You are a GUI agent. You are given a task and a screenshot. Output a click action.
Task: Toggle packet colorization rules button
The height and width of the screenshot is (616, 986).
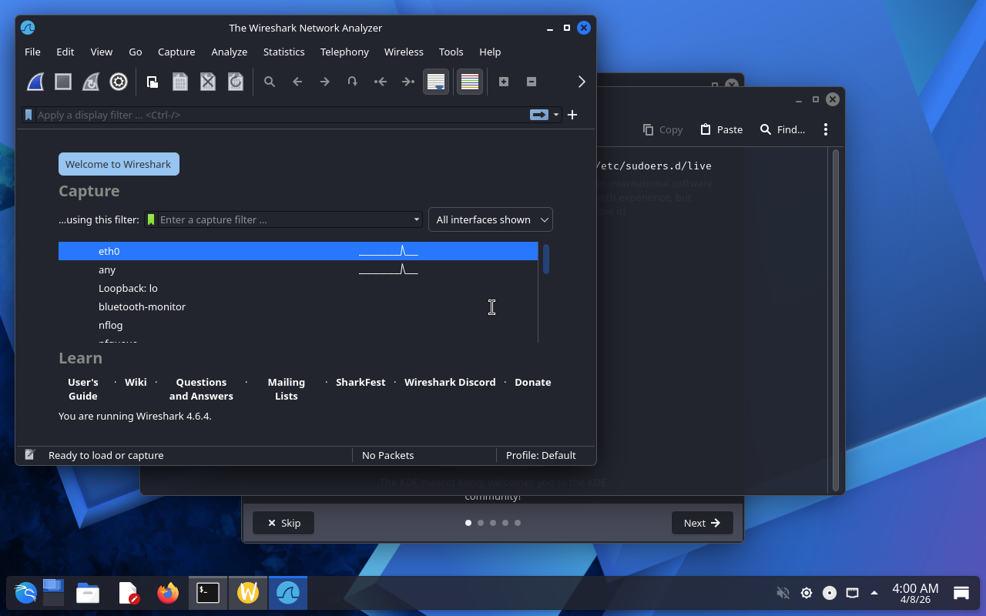pyautogui.click(x=470, y=82)
